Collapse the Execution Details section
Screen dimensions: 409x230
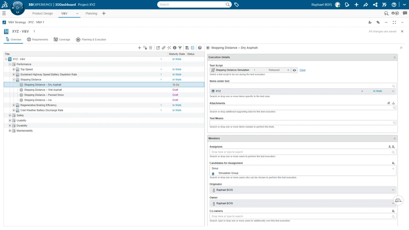point(395,57)
